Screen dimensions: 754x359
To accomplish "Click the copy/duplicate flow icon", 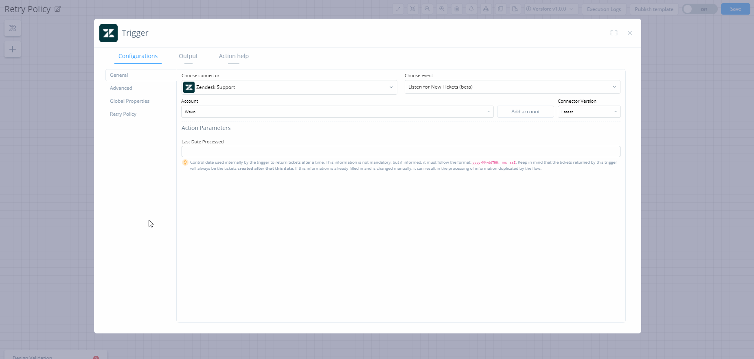I will (501, 9).
